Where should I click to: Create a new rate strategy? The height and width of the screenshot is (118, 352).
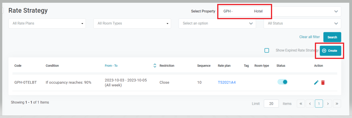[x=330, y=51]
